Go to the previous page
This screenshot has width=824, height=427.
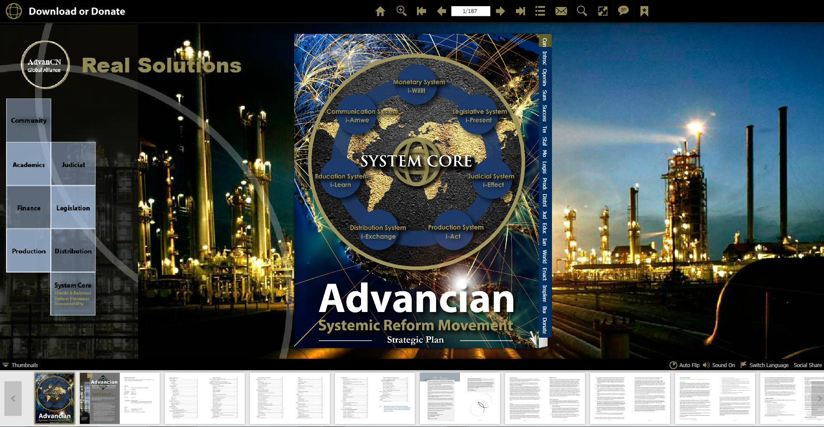coord(441,11)
